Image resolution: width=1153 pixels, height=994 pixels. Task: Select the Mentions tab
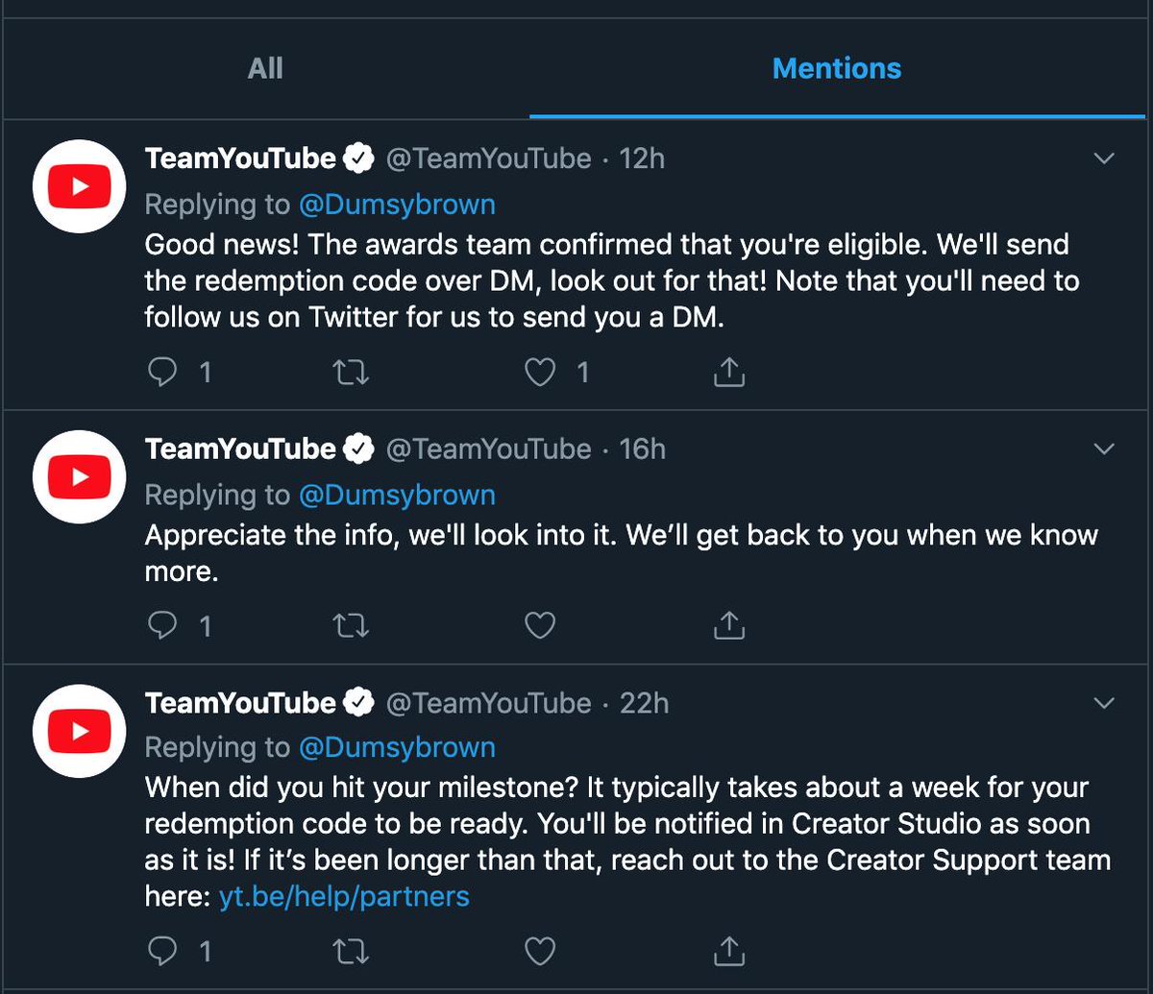(837, 69)
